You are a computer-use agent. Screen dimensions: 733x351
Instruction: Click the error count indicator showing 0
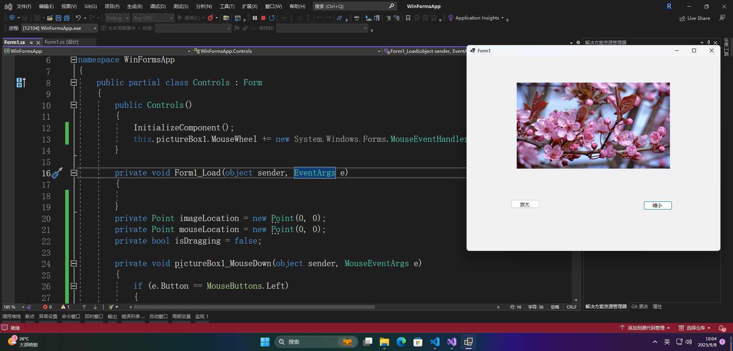coord(47,307)
